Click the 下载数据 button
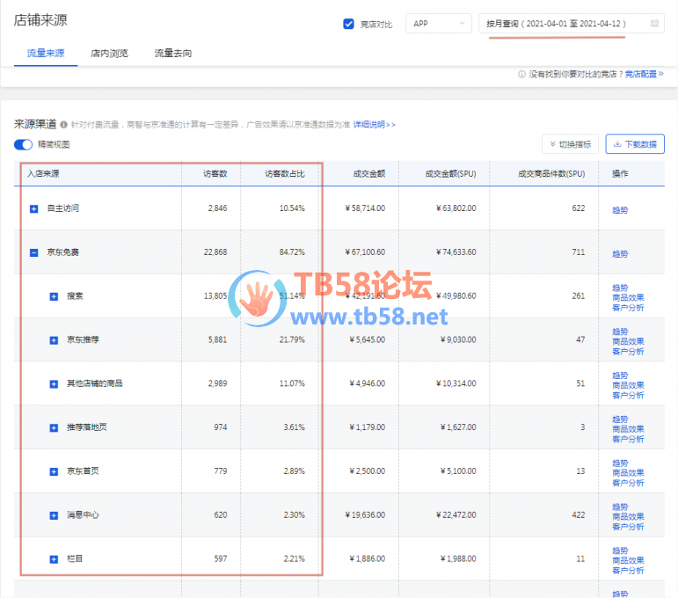Image resolution: width=678 pixels, height=598 pixels. [x=635, y=144]
